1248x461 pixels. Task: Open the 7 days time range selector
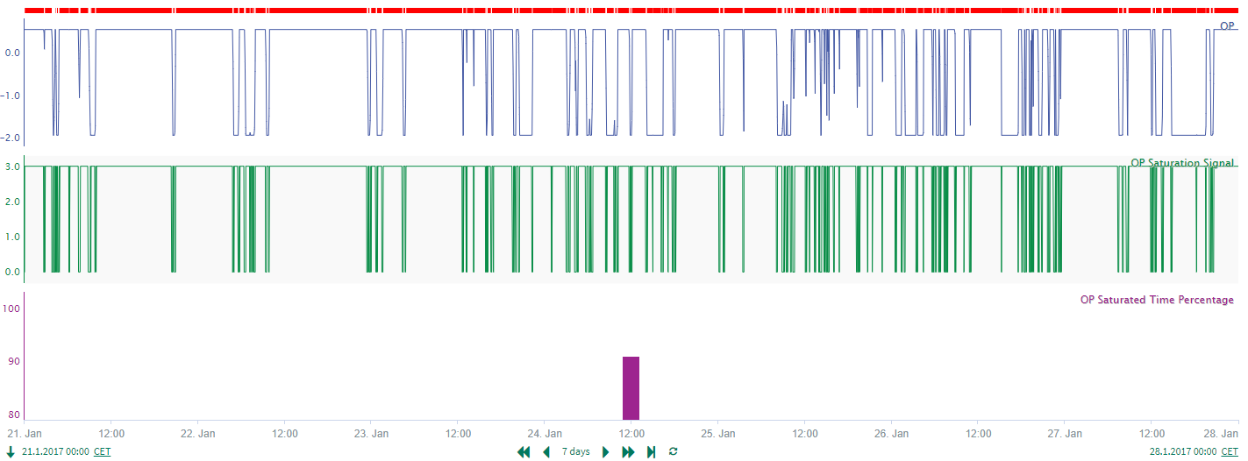click(575, 452)
